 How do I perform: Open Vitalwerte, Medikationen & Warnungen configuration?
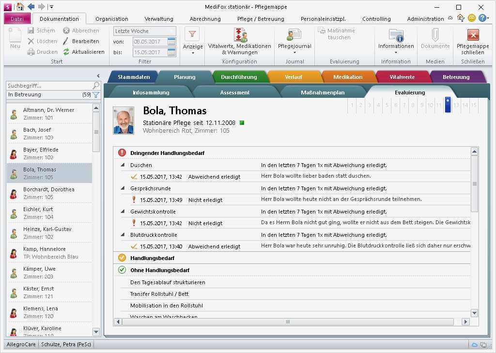click(239, 41)
